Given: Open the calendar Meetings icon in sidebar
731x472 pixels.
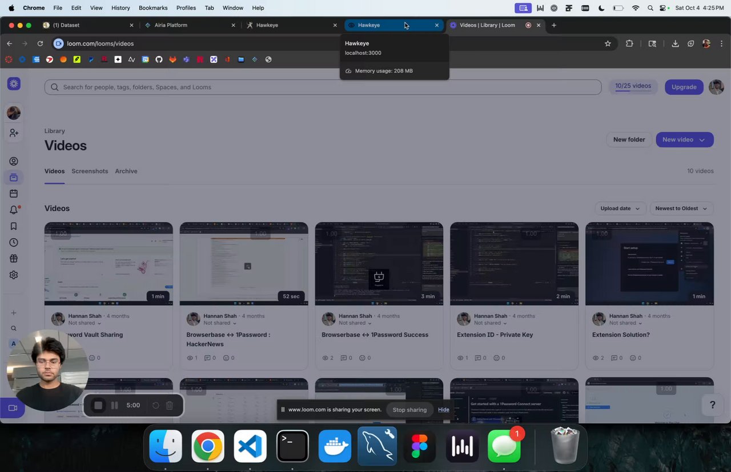Looking at the screenshot, I should [x=14, y=193].
